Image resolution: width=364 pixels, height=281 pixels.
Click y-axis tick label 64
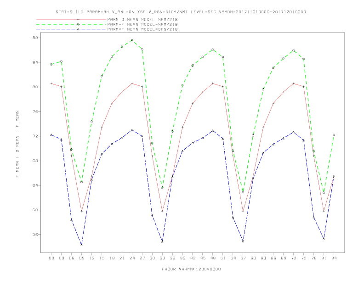pos(35,185)
